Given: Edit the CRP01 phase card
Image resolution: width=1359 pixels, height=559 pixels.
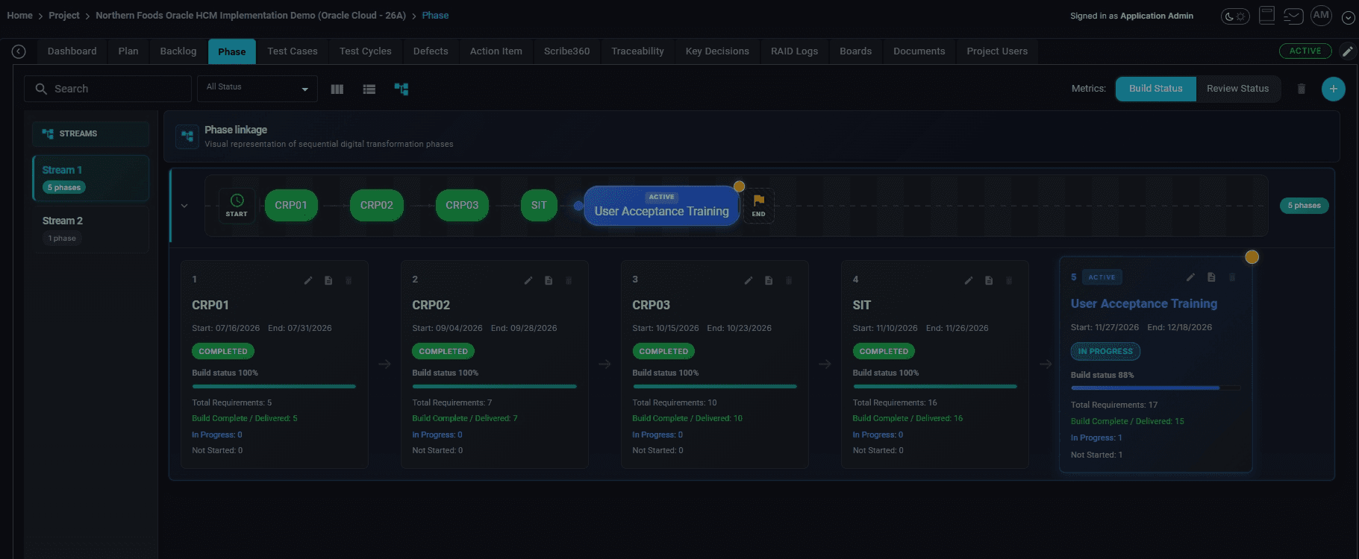Looking at the screenshot, I should pos(308,280).
